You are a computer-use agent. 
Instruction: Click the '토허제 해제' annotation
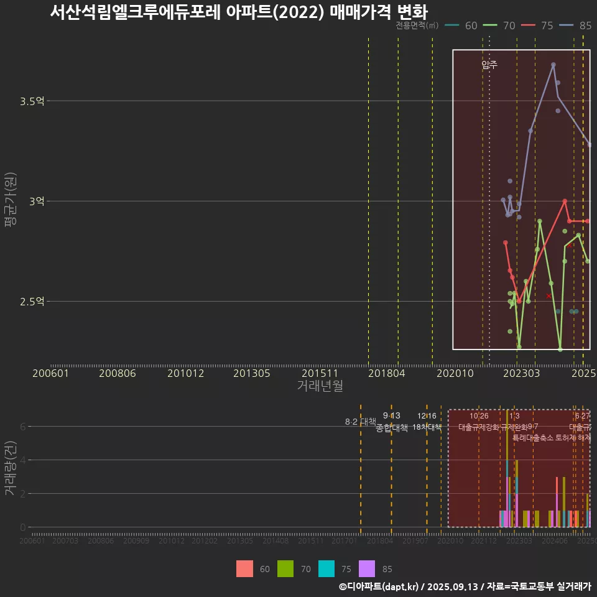[x=573, y=438]
